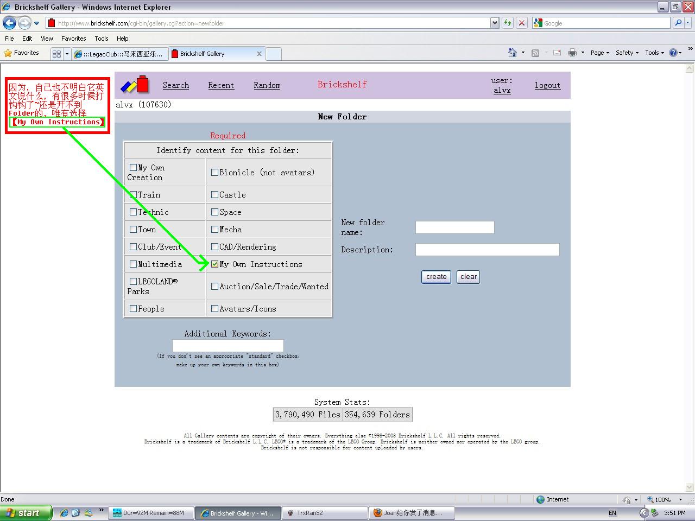Screen dimensions: 695x521
Task: Click the page scrollbar up arrow
Action: [690, 69]
